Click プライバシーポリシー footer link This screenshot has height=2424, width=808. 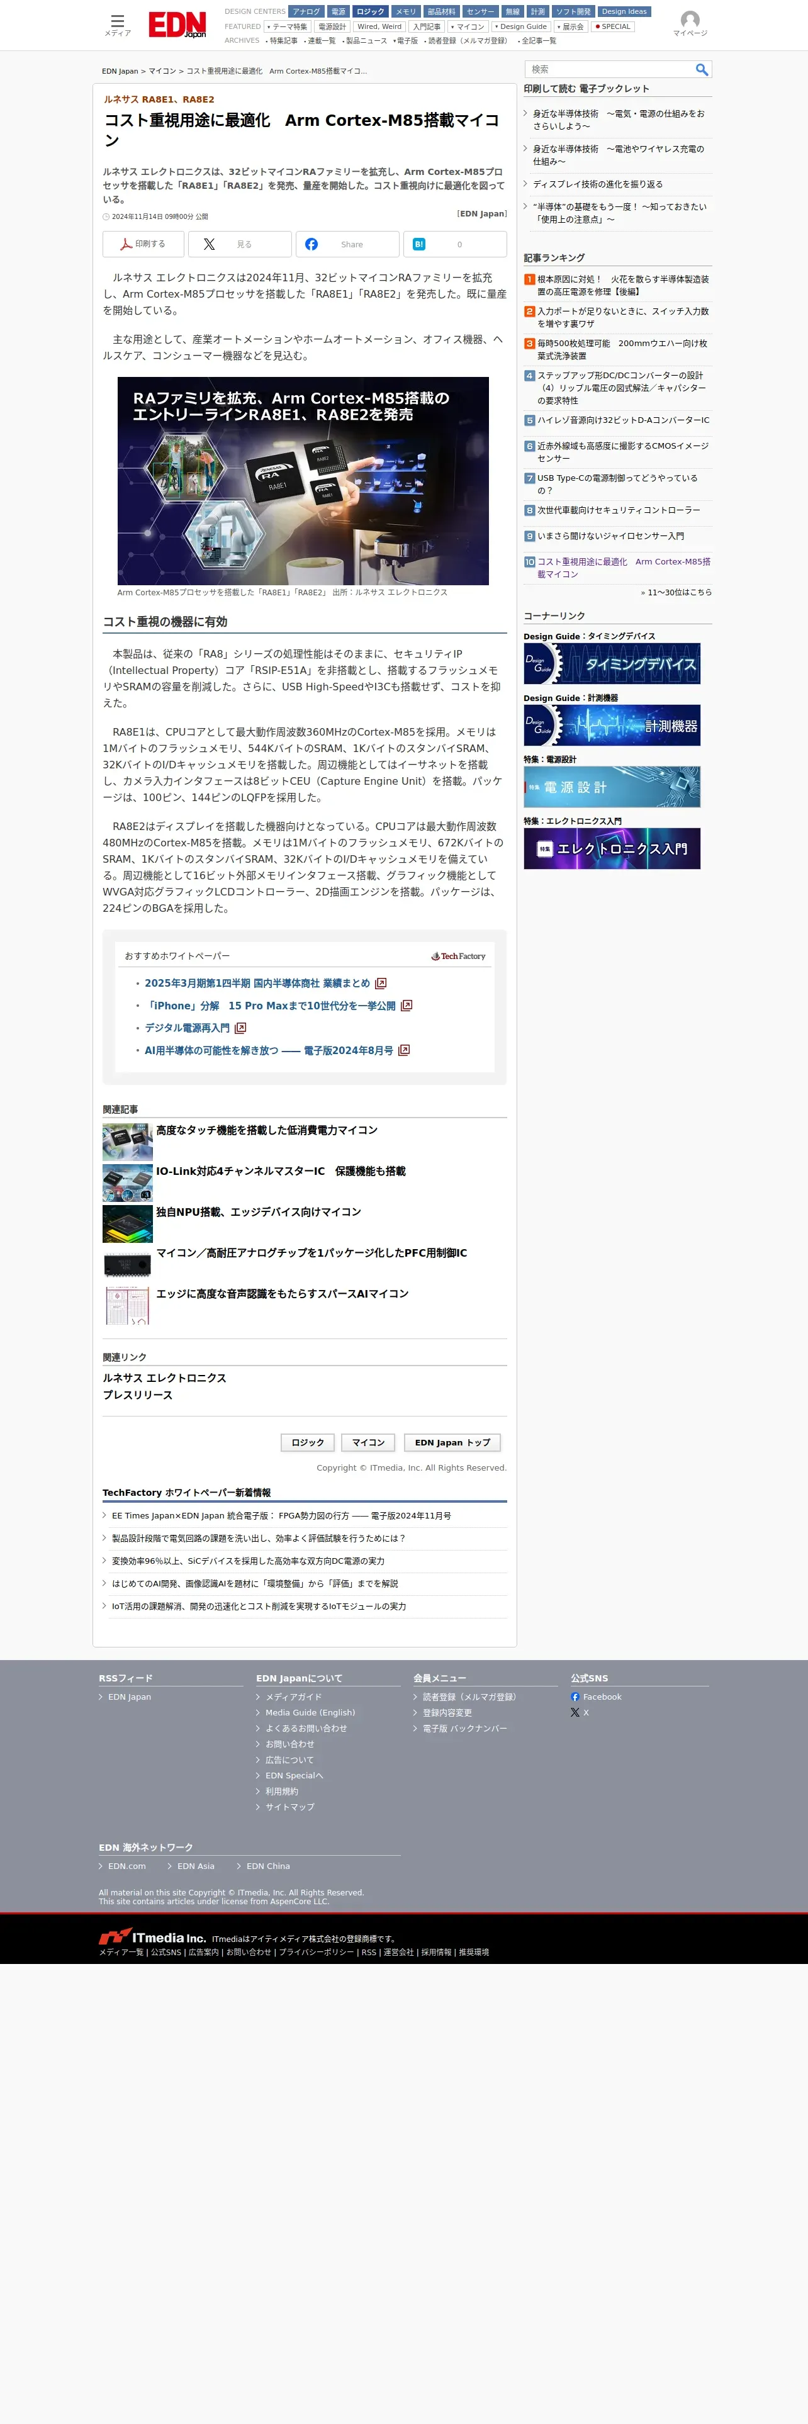point(316,1953)
